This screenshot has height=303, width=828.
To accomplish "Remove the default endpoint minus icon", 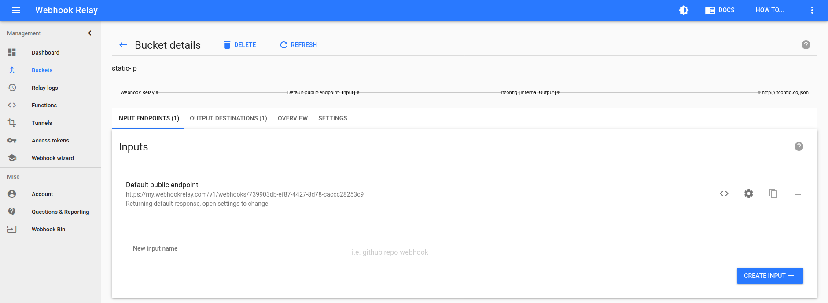I will click(x=798, y=194).
